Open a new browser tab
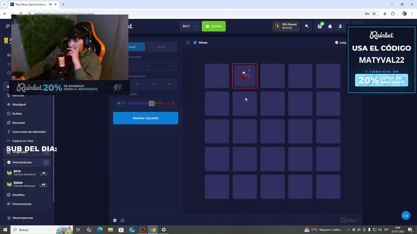 63,5
